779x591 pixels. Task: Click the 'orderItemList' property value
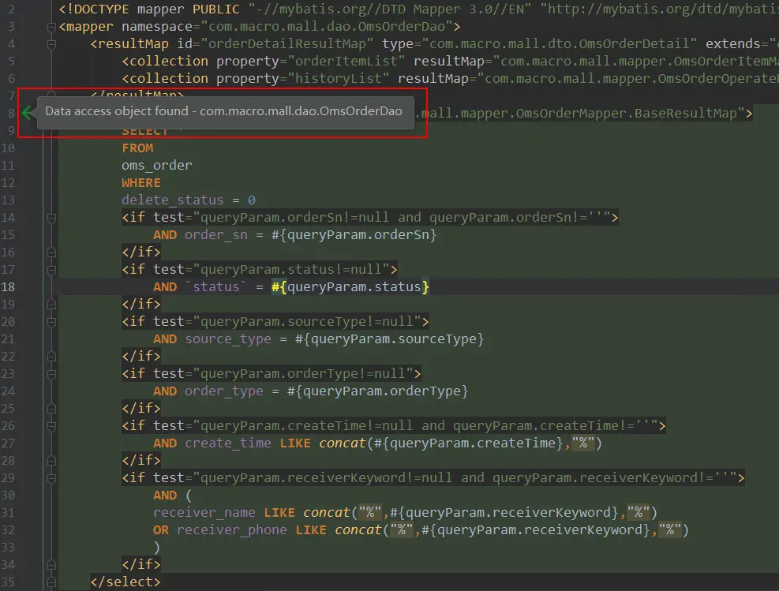[x=346, y=61]
